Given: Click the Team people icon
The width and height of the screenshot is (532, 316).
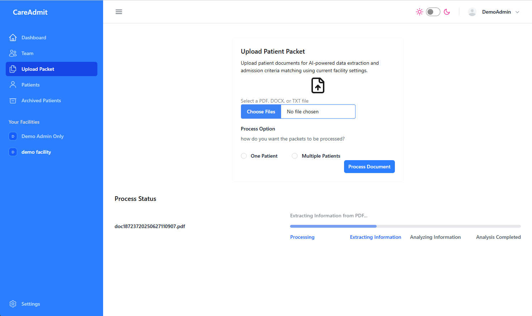Looking at the screenshot, I should pos(13,53).
